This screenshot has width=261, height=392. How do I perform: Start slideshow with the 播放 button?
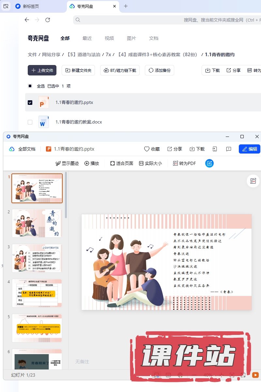[x=92, y=163]
